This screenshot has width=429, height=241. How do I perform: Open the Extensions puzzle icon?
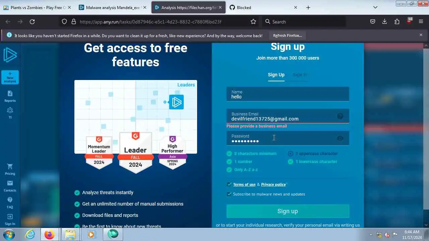397,22
